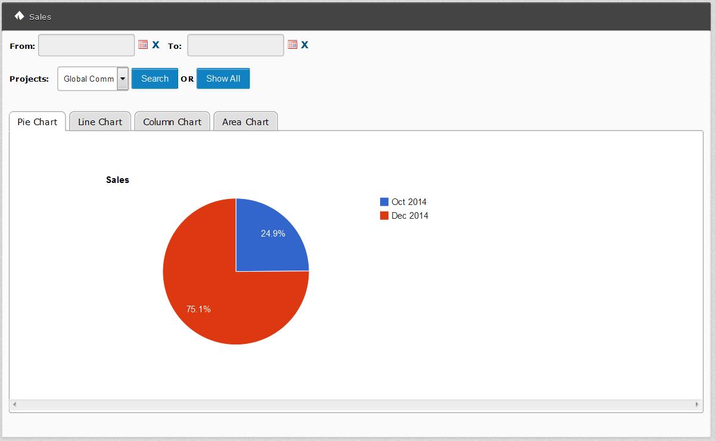
Task: Focus the To date input field
Action: 235,45
